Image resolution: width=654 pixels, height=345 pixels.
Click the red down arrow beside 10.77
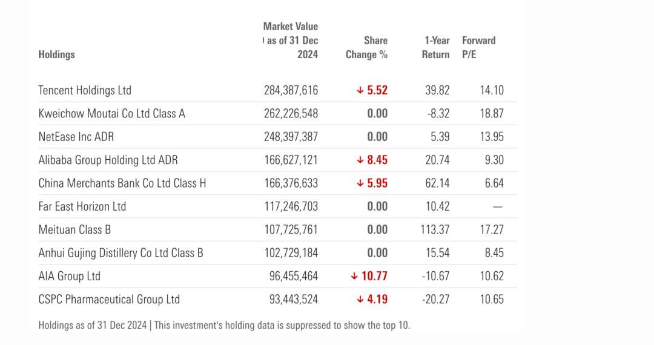pos(354,276)
